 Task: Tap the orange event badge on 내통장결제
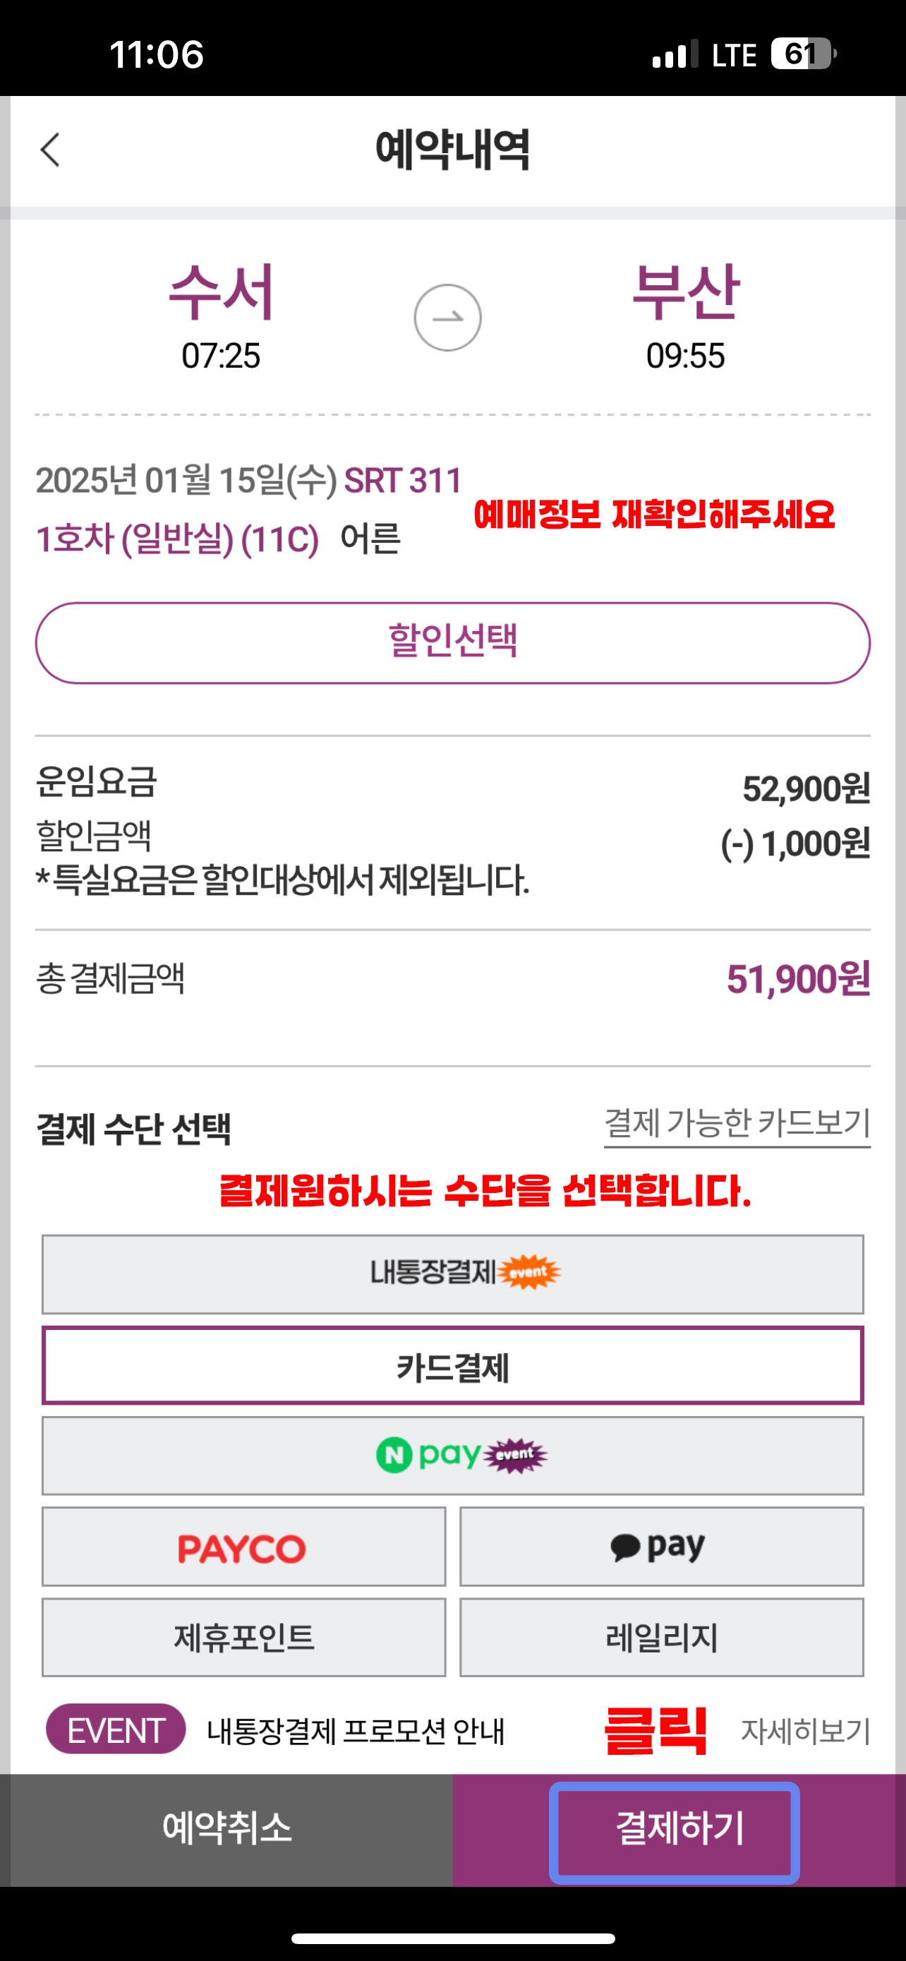click(x=529, y=1272)
